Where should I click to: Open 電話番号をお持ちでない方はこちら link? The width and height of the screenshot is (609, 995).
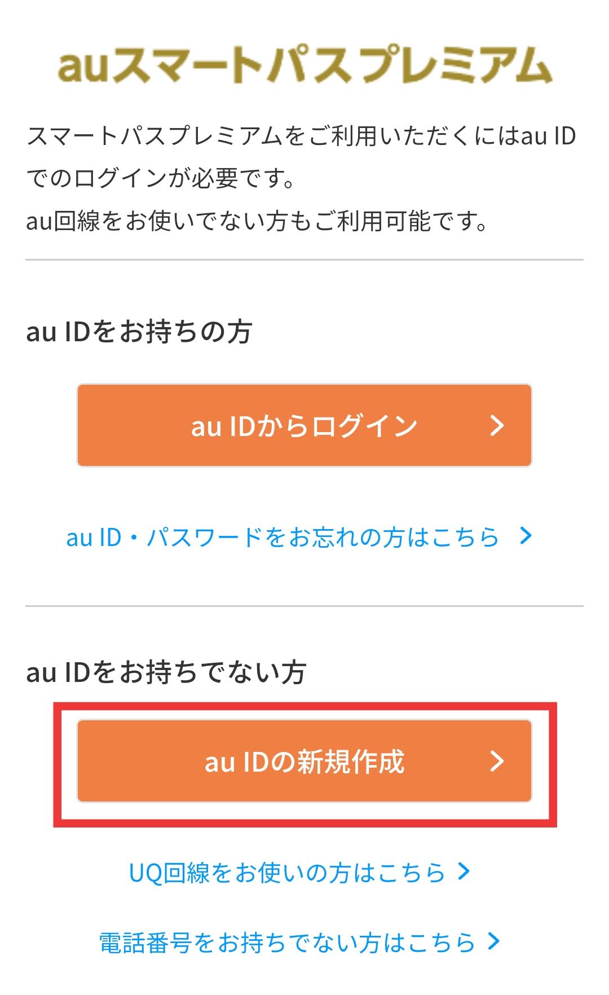287,942
